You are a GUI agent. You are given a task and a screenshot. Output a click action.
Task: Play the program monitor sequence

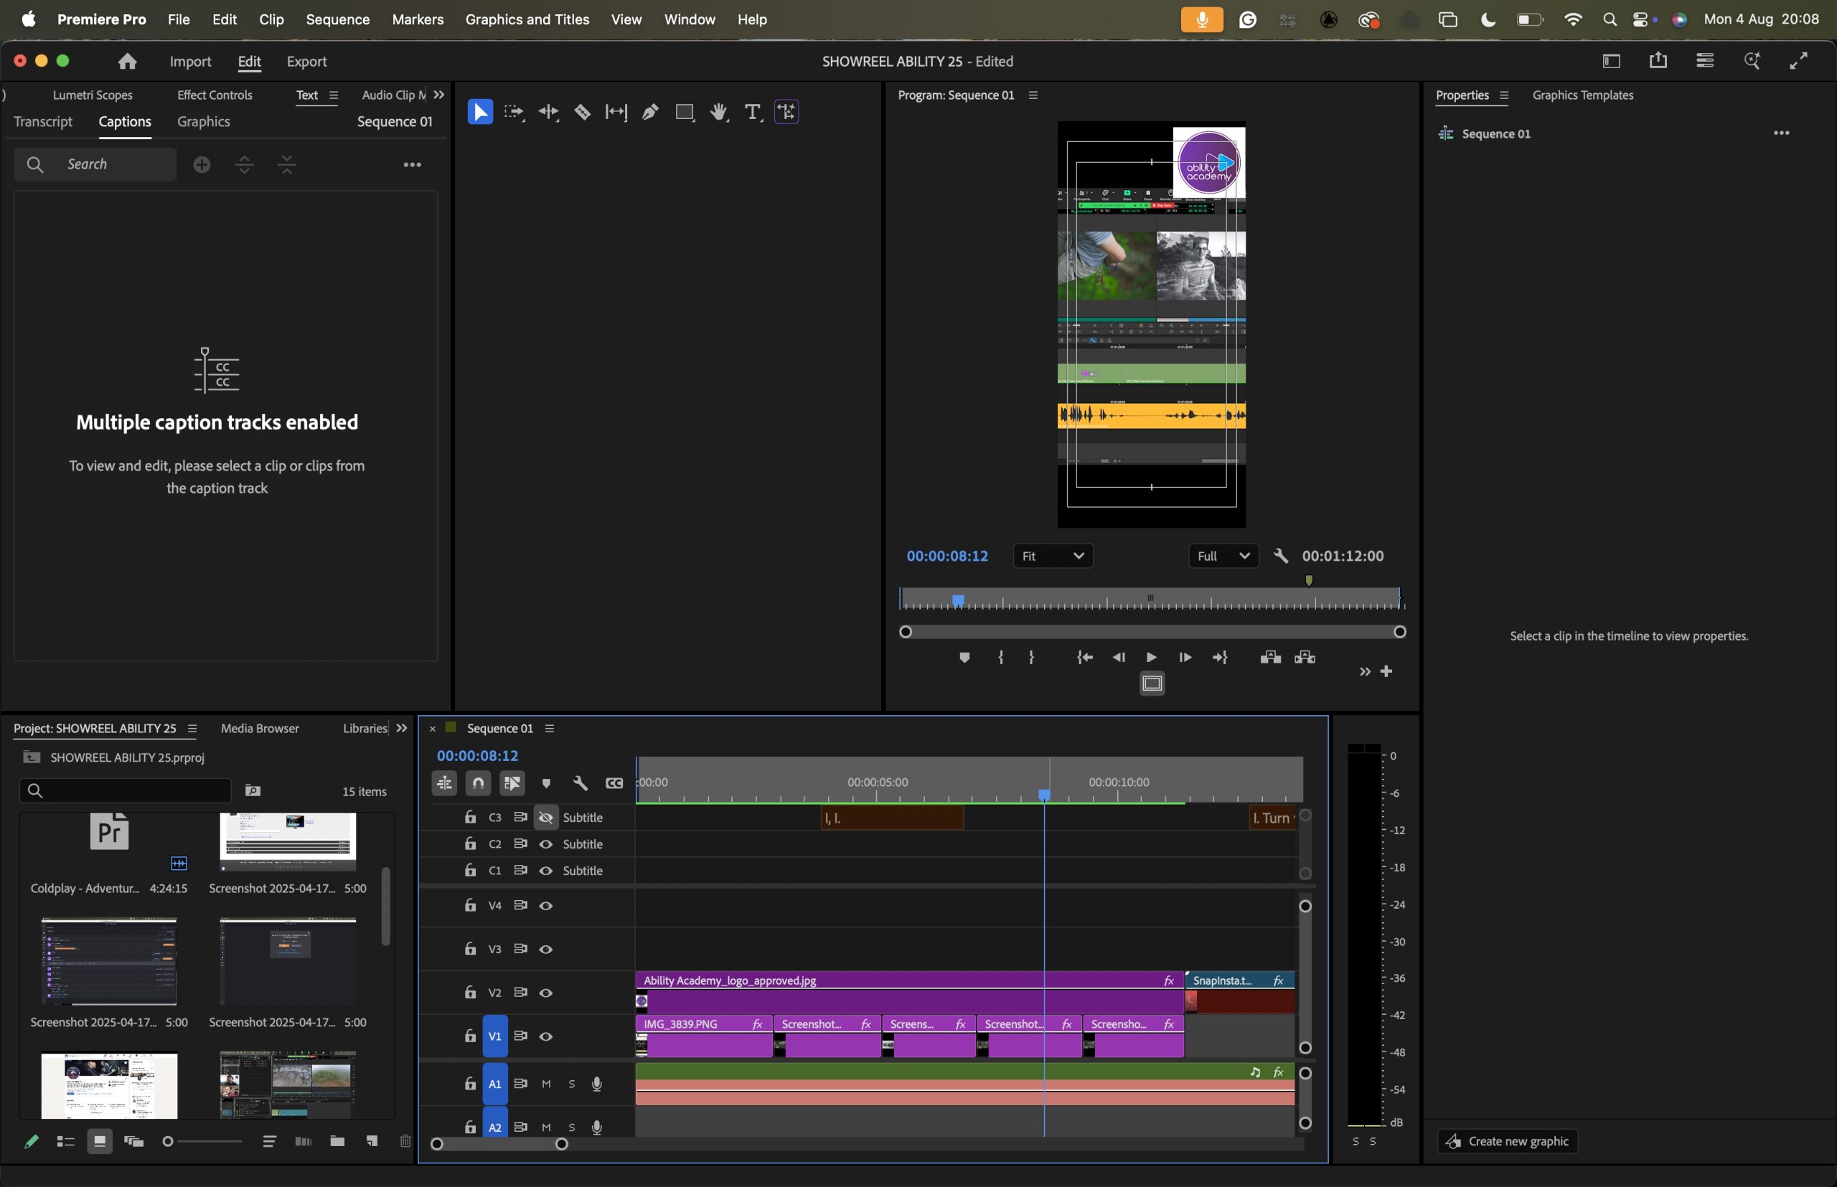(1150, 658)
